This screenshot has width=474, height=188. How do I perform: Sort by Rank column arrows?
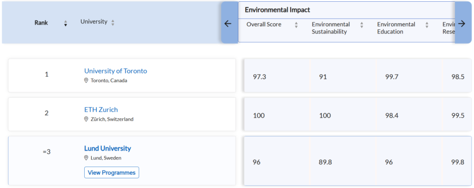point(65,23)
